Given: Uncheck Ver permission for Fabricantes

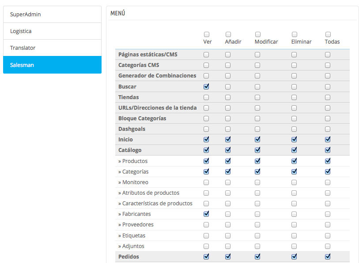Looking at the screenshot, I should (206, 214).
